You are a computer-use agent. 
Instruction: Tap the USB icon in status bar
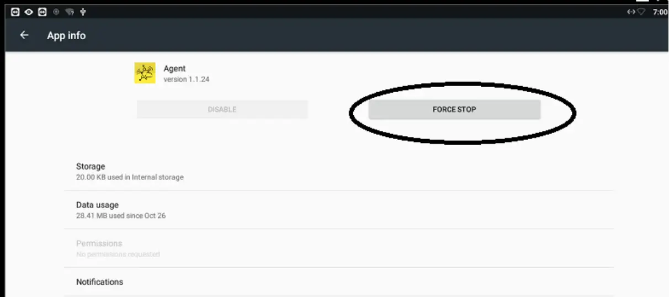click(x=83, y=12)
